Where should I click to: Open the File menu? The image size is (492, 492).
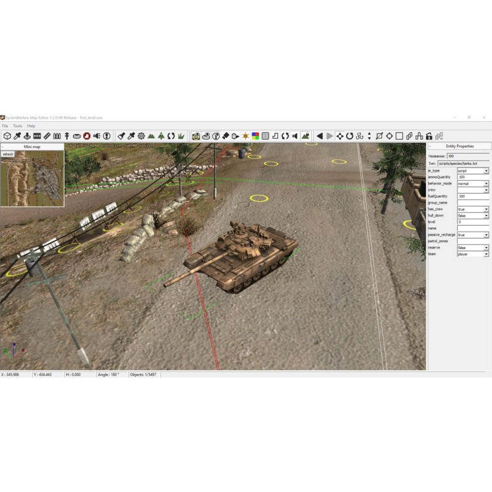(5, 125)
